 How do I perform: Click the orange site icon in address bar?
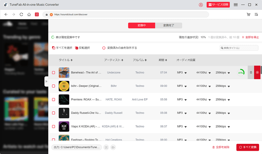[51, 14]
